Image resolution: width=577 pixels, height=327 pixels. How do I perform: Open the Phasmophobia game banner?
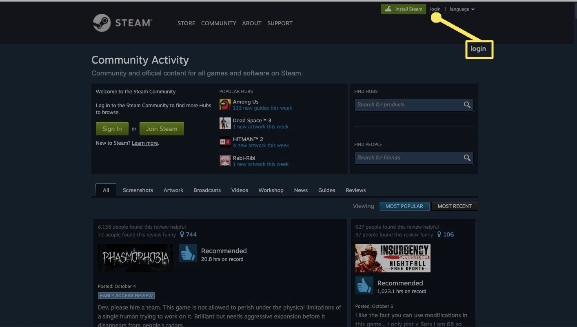135,258
